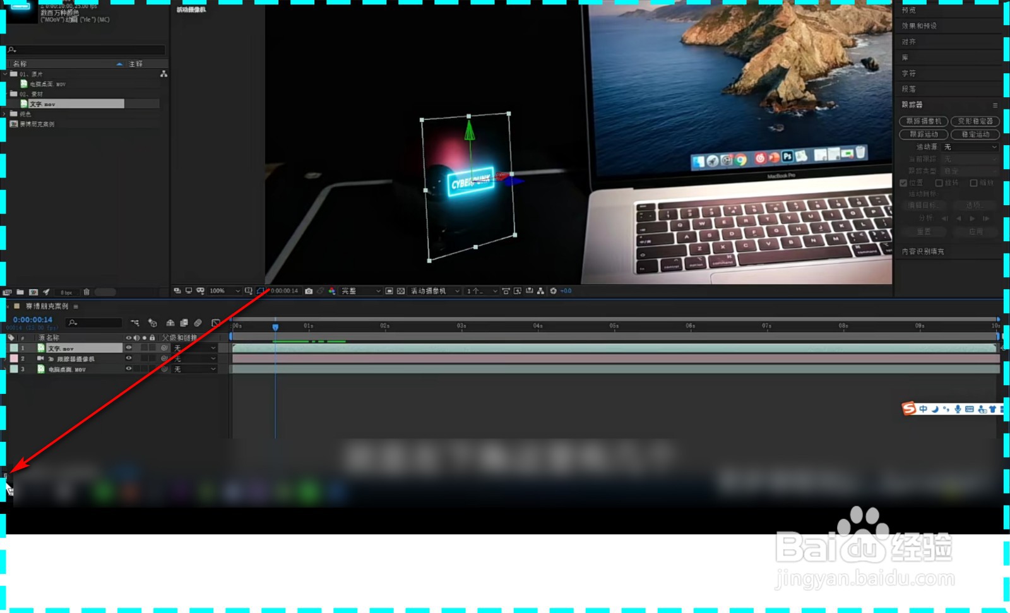Toggle the region of interest icon
The width and height of the screenshot is (1010, 613).
tap(260, 291)
